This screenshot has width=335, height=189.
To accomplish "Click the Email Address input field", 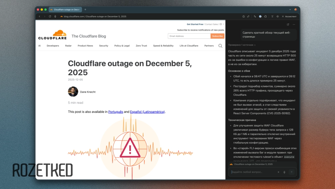I will pyautogui.click(x=189, y=36).
